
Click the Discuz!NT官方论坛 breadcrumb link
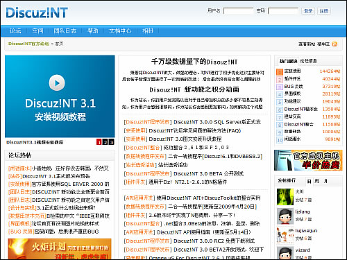(x=28, y=44)
